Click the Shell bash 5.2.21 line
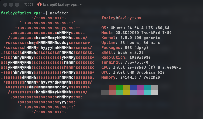Image resolution: width=203 pixels, height=119 pixels. click(x=123, y=53)
